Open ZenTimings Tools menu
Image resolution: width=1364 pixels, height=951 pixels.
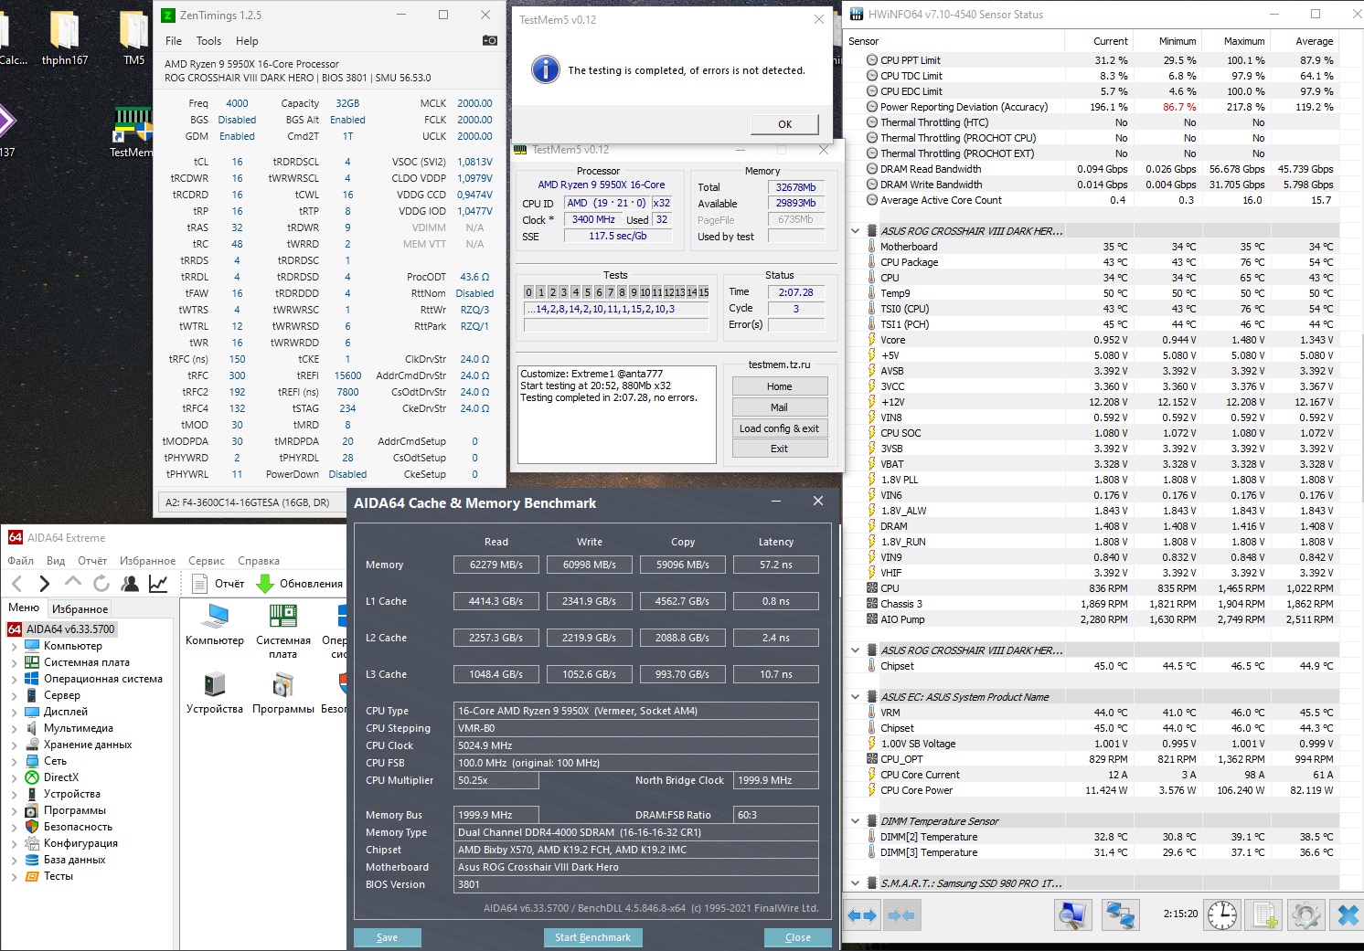208,41
